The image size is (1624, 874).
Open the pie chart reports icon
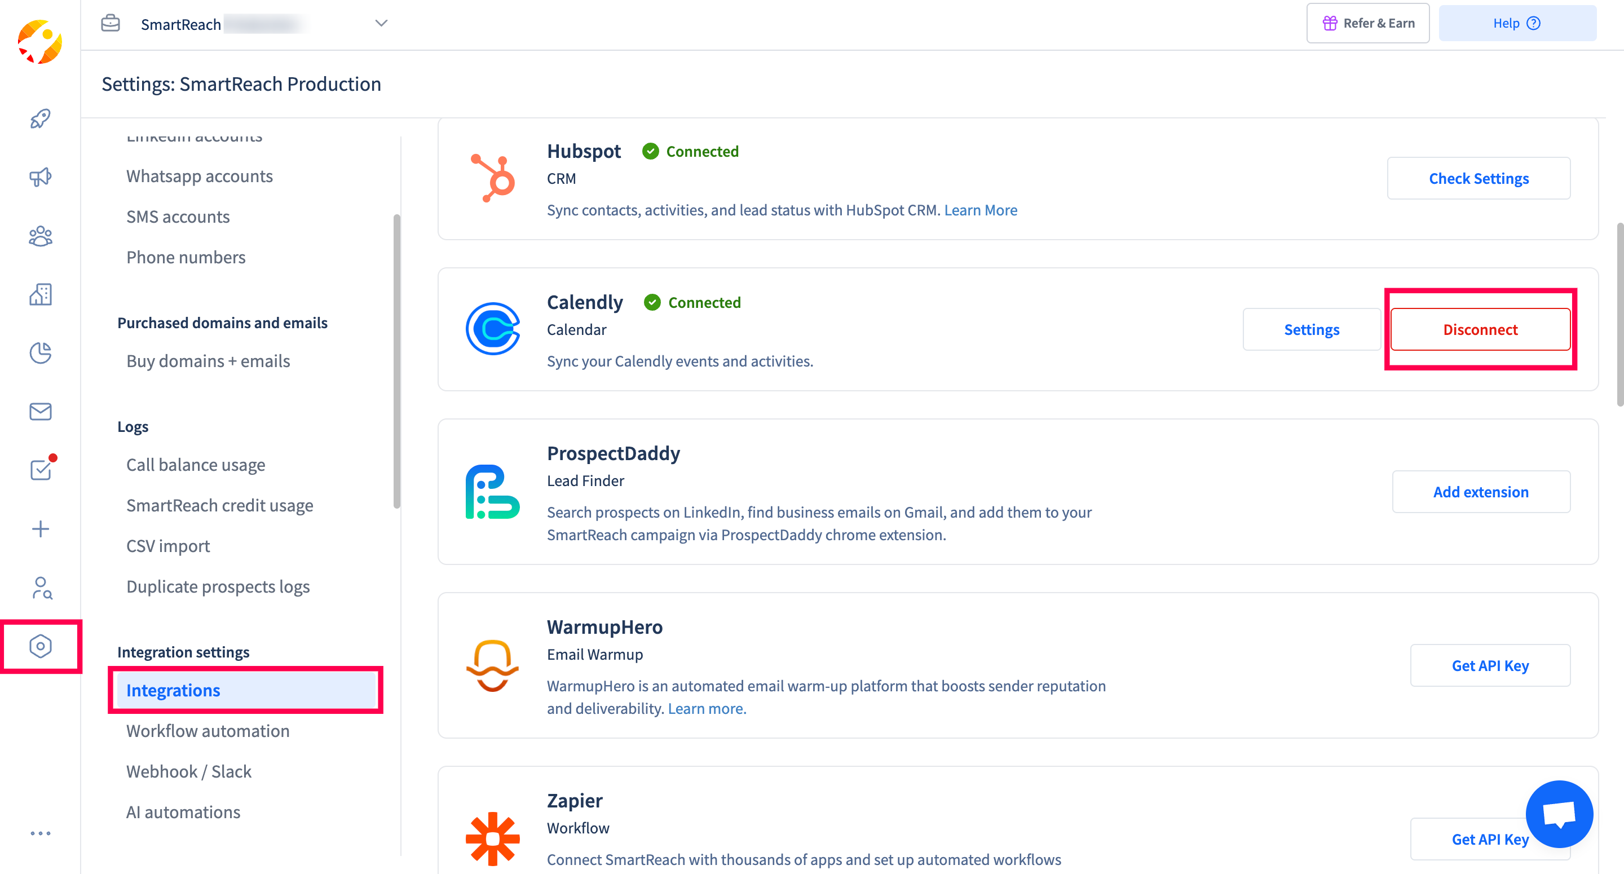(x=41, y=353)
